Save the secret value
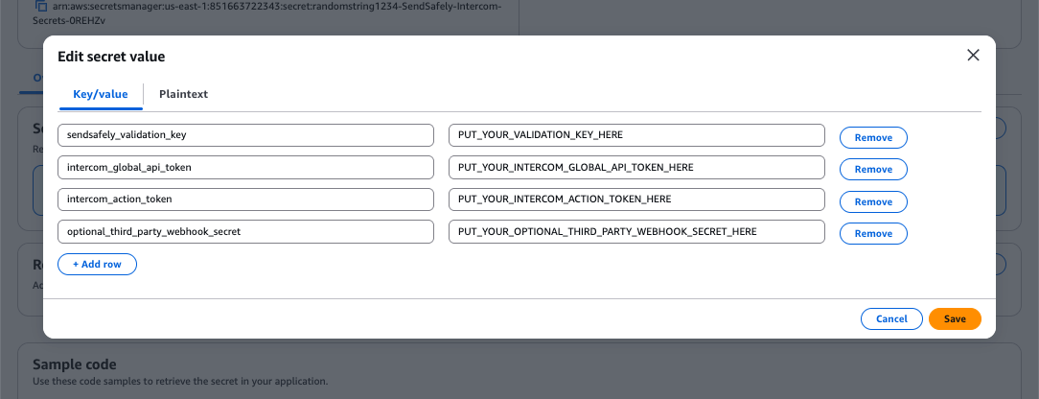 (x=955, y=318)
